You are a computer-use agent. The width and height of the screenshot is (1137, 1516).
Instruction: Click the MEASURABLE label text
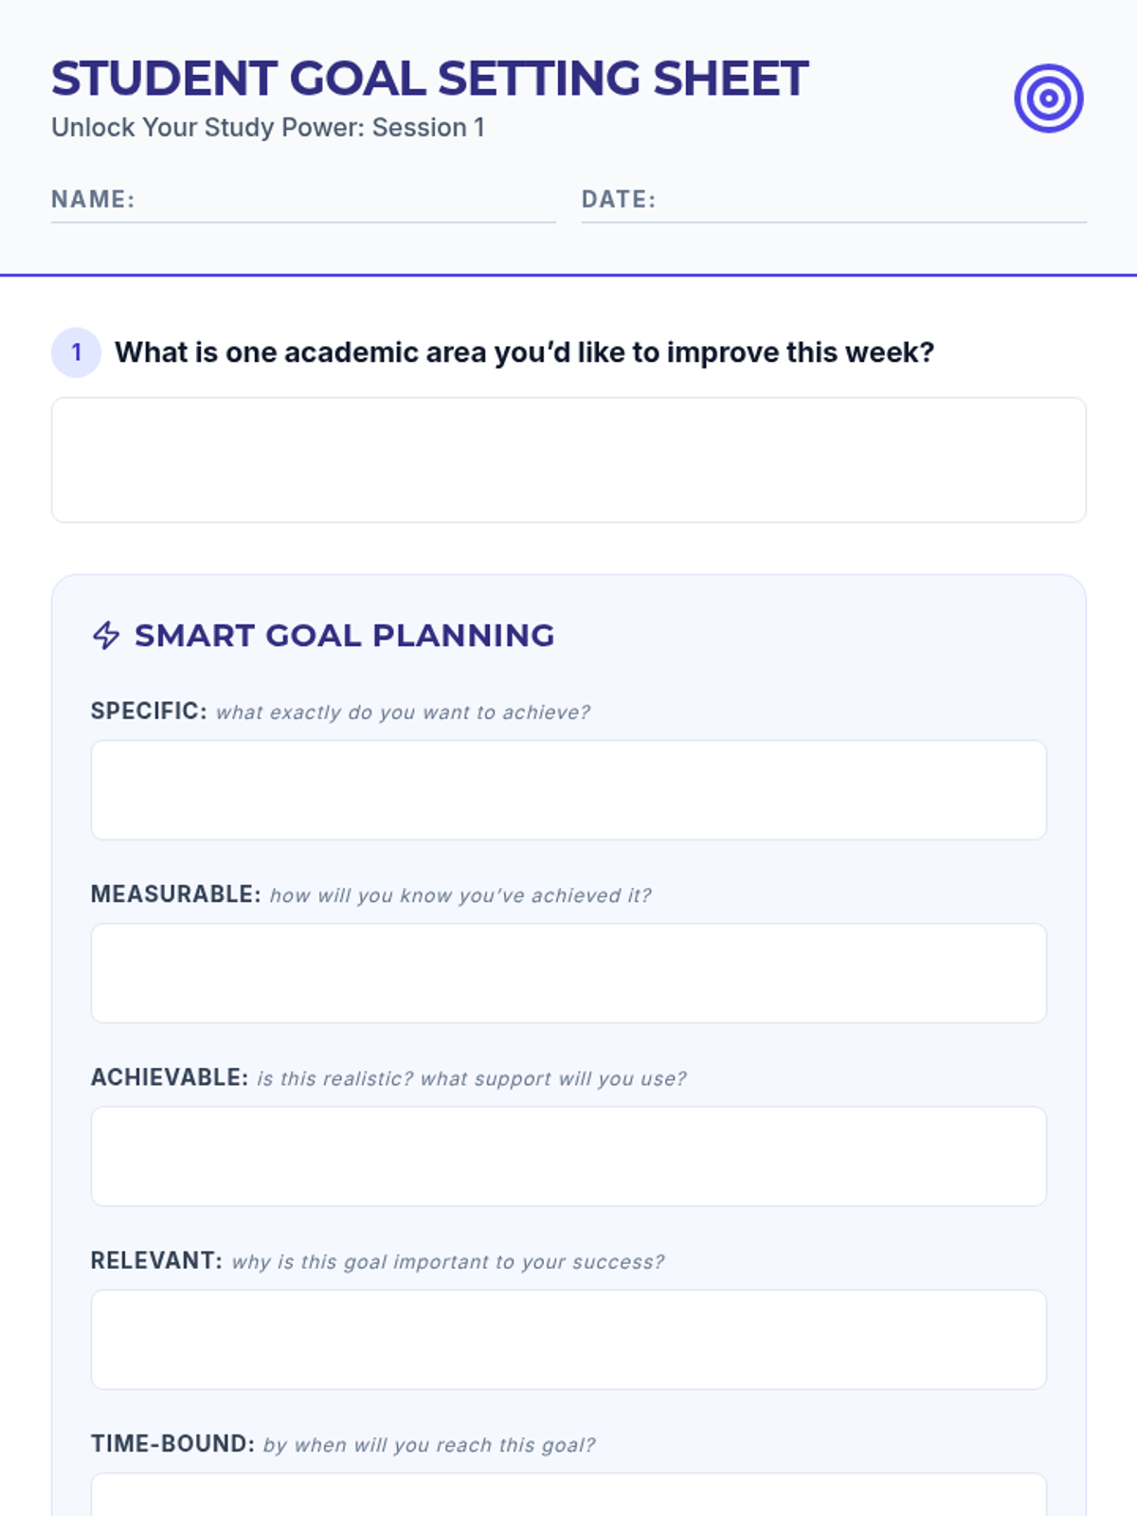click(175, 894)
